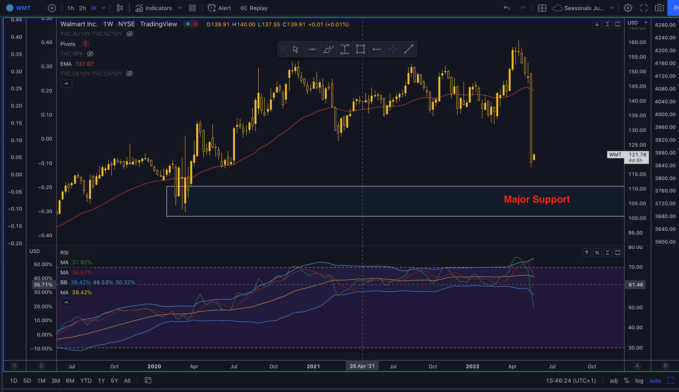Select the Pivots indicator legend
The height and width of the screenshot is (392, 679).
[68, 44]
